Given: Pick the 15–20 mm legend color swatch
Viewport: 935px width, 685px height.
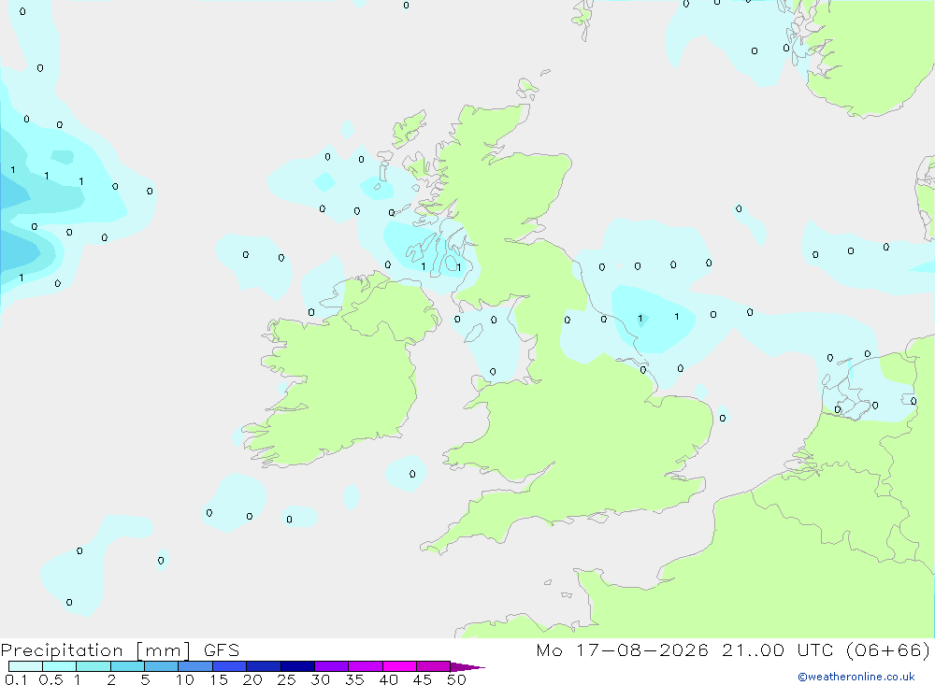Looking at the screenshot, I should click(230, 666).
